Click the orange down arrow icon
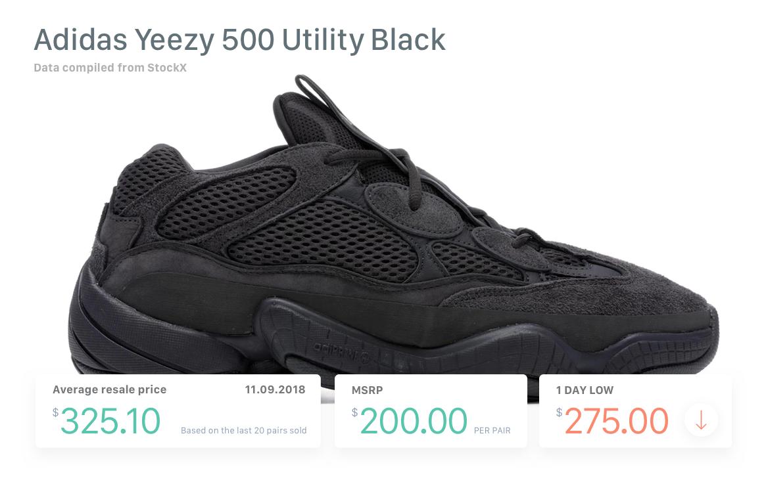This screenshot has height=482, width=768. pos(701,420)
